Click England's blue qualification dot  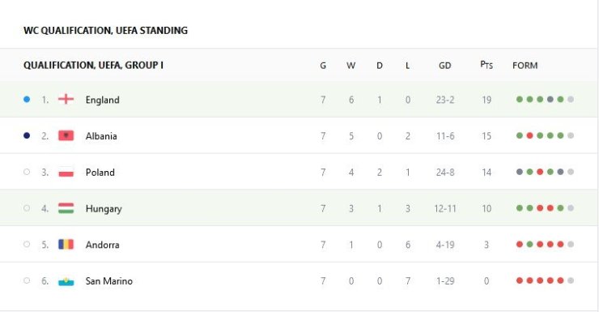point(27,100)
